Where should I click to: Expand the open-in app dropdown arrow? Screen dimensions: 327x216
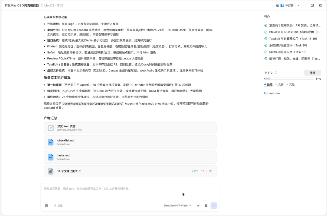tap(299, 5)
